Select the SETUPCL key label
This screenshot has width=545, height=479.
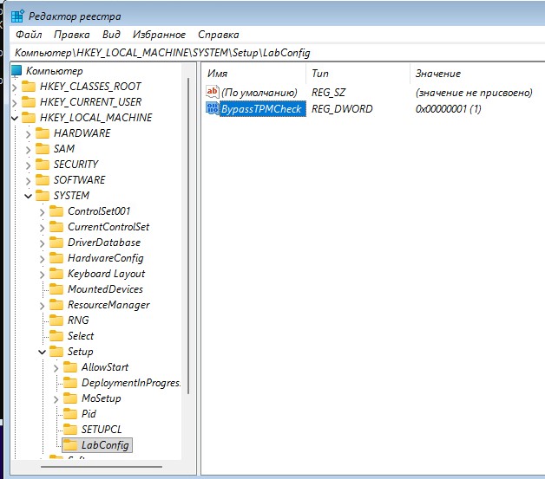[102, 430]
